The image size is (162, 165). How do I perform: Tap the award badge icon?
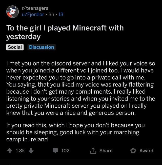click(x=133, y=151)
